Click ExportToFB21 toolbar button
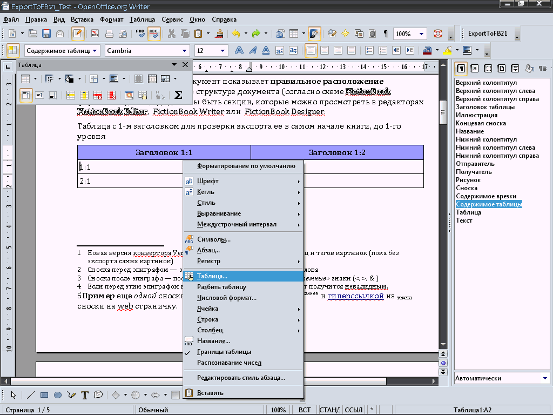 point(488,34)
